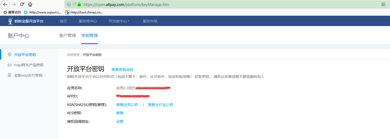390x139 pixels.
Task: Click the gear icon of 最常访问 bookmark
Action: pos(5,12)
